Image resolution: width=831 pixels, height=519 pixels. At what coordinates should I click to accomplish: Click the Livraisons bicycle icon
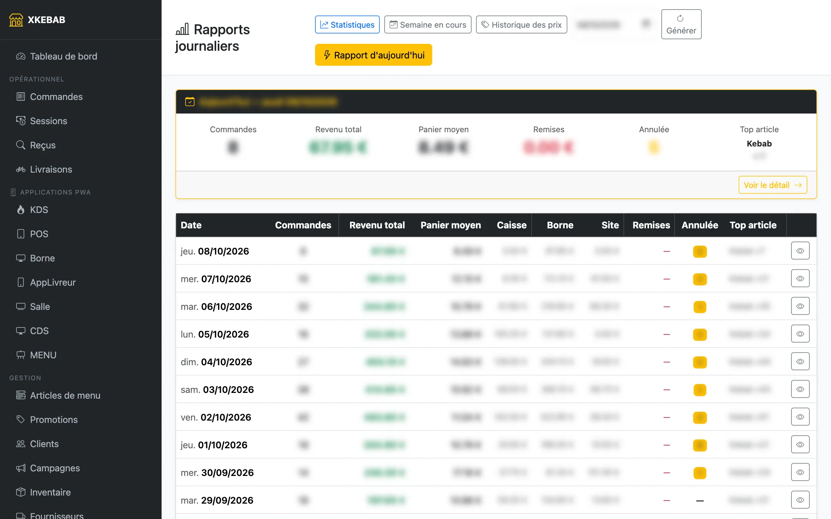click(x=21, y=170)
